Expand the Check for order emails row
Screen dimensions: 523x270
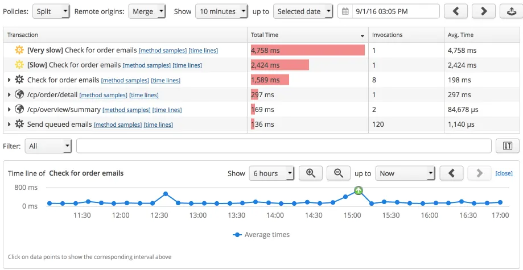pos(9,80)
